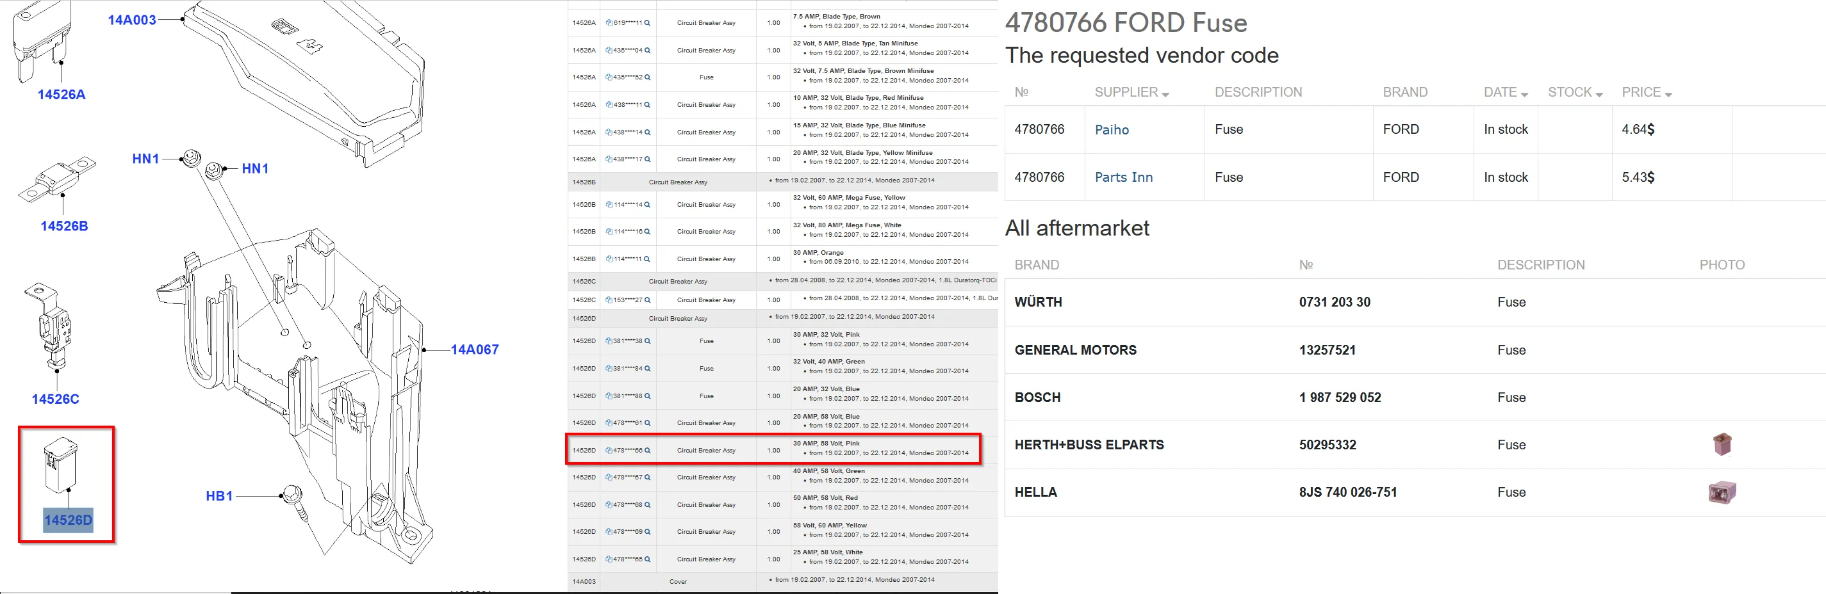Click the copy icon before part 438****17

click(x=609, y=159)
